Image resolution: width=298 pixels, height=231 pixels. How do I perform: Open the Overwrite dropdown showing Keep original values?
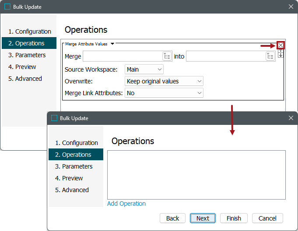pyautogui.click(x=164, y=81)
